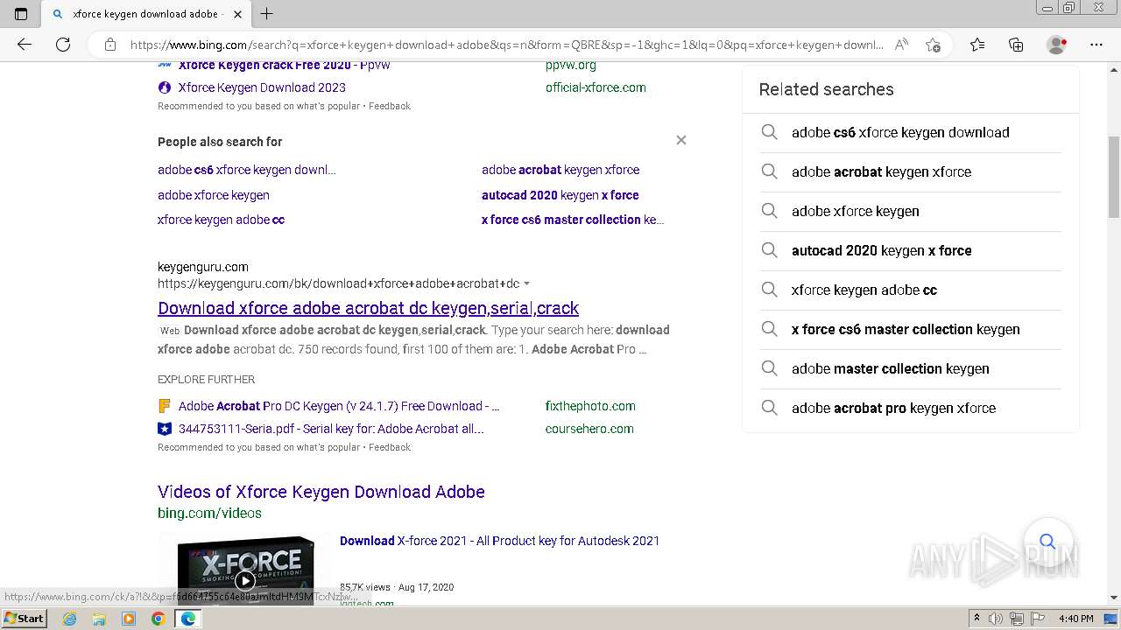Click ppvw.org source text
The height and width of the screenshot is (630, 1121).
click(571, 65)
